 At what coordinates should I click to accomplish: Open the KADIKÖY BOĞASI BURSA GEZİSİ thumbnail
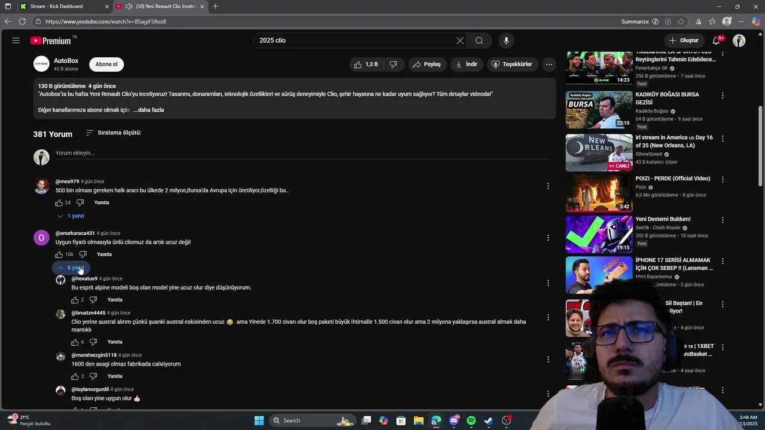[599, 110]
